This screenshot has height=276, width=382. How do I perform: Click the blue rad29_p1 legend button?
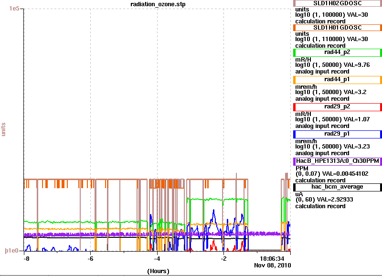338,134
